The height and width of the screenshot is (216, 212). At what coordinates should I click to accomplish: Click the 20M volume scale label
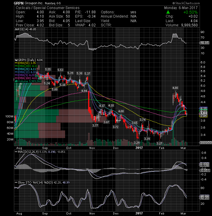(x=10, y=140)
